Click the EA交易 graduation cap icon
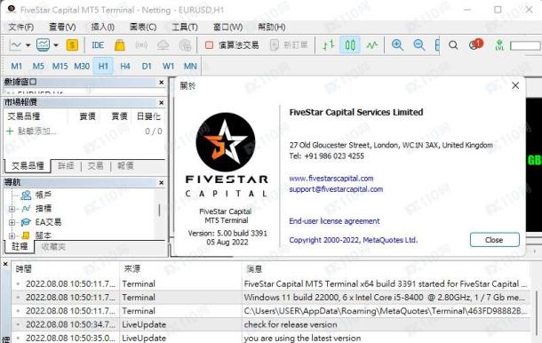This screenshot has width=542, height=343. point(26,222)
